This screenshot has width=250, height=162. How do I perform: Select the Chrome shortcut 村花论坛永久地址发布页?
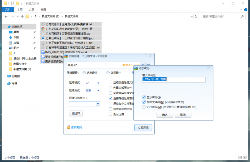tap(71, 29)
